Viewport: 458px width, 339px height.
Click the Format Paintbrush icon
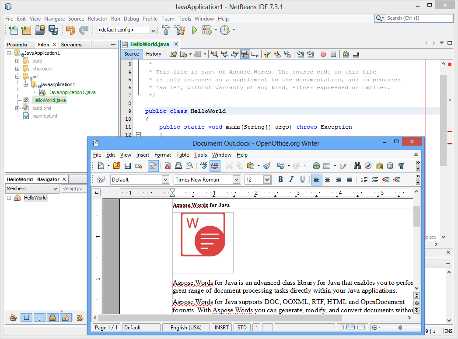pos(267,166)
